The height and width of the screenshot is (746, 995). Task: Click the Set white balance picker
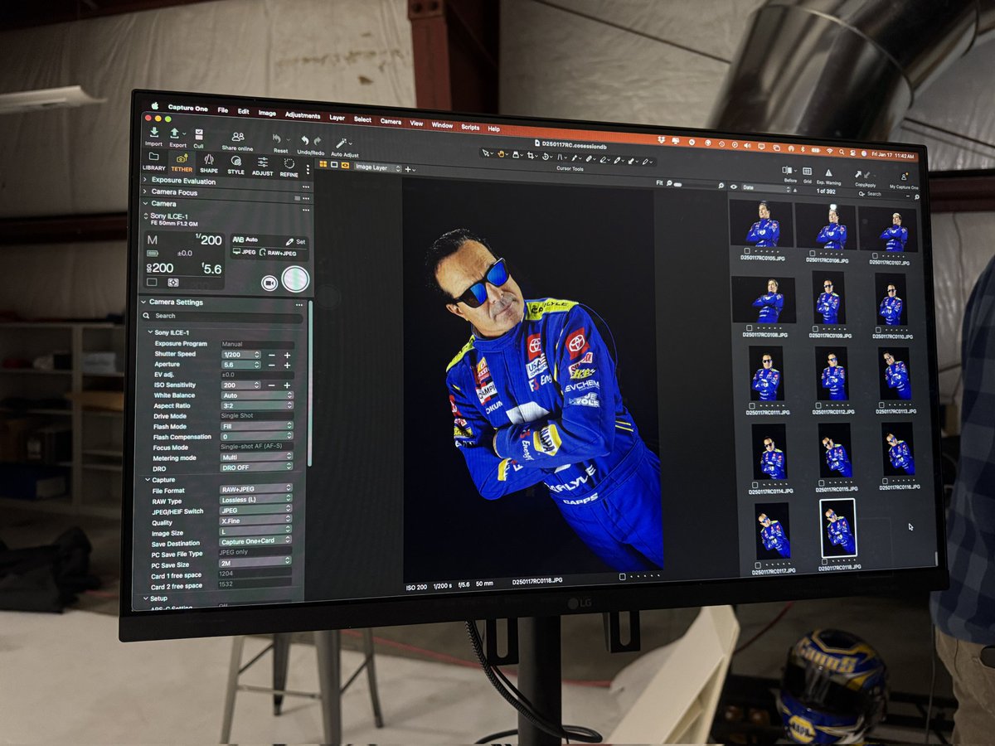click(x=296, y=242)
